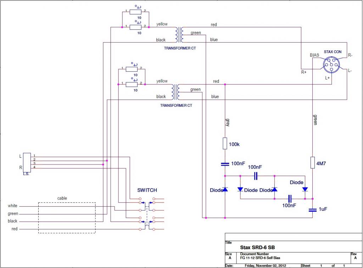Click the "R+" pin label

[304, 72]
